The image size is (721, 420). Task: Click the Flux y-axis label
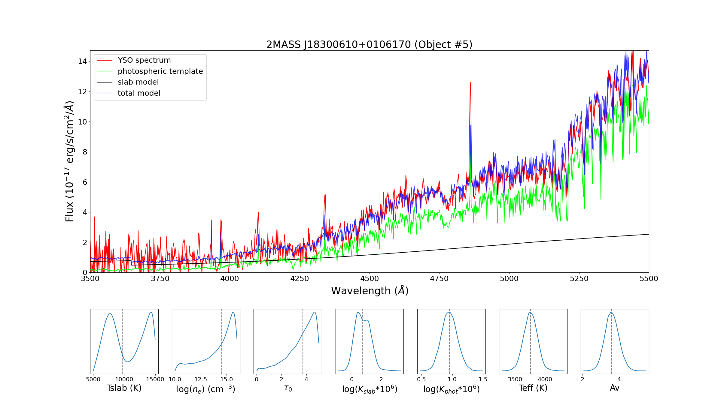[x=69, y=161]
